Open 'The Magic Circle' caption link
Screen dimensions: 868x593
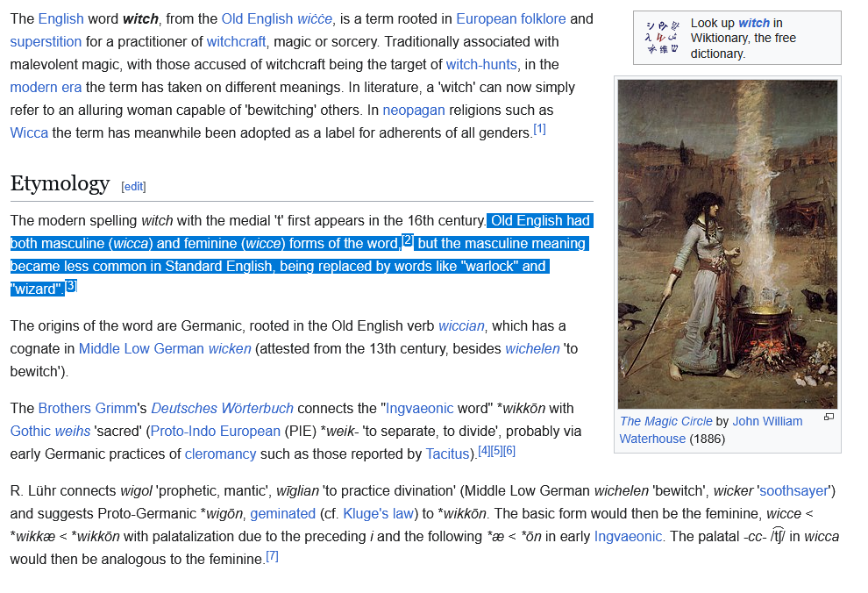coord(666,421)
